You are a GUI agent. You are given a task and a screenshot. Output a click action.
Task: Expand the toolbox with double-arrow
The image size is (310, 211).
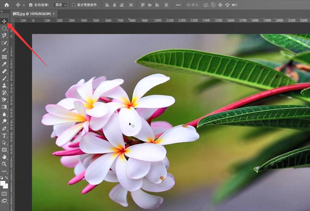click(x=2, y=12)
